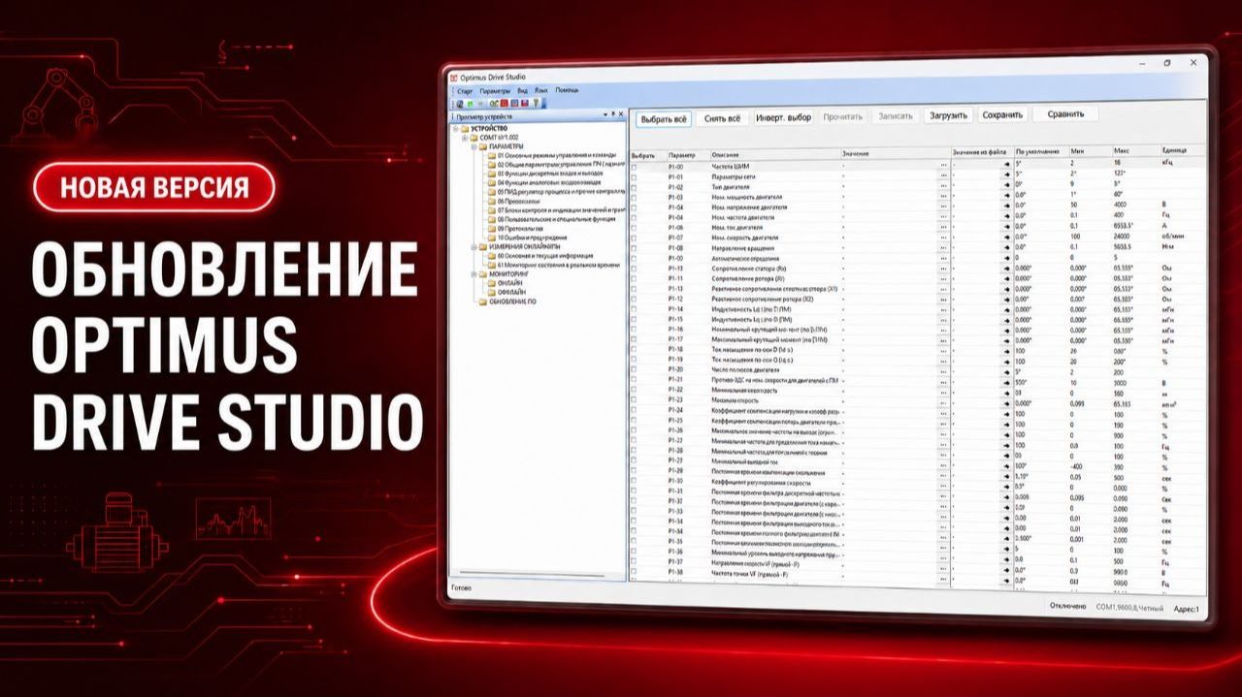Click the Снять всё button
This screenshot has width=1242, height=697.
click(x=722, y=119)
